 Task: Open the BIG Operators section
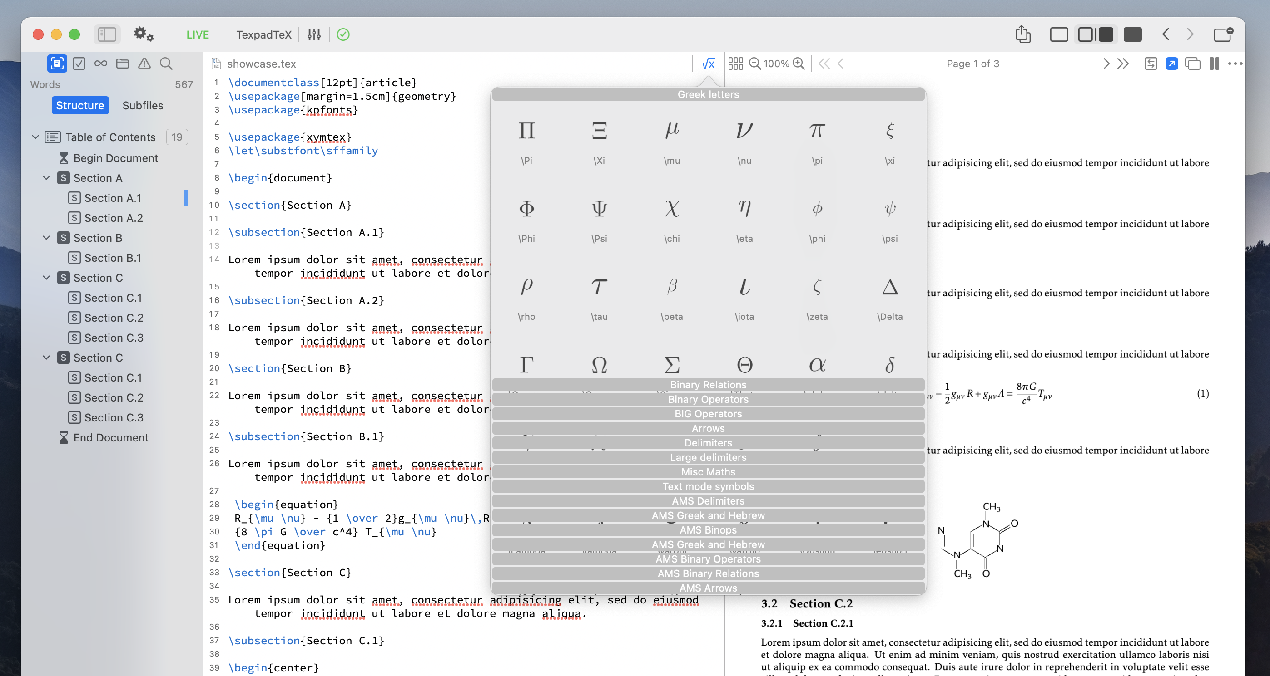point(708,414)
